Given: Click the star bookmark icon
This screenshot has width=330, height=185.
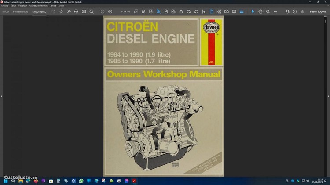Looking at the screenshot, I should [x=61, y=11].
